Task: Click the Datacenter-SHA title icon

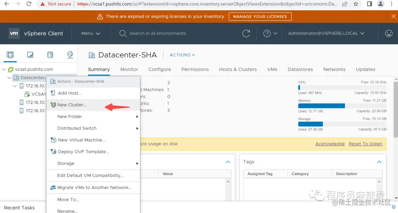Action: click(x=92, y=55)
